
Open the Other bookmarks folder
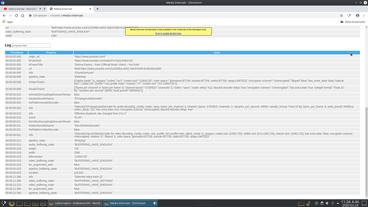click(x=353, y=22)
